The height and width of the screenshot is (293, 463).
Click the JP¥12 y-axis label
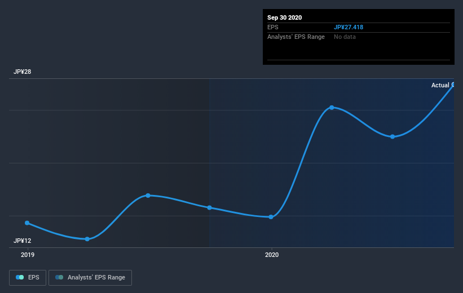[x=22, y=241]
